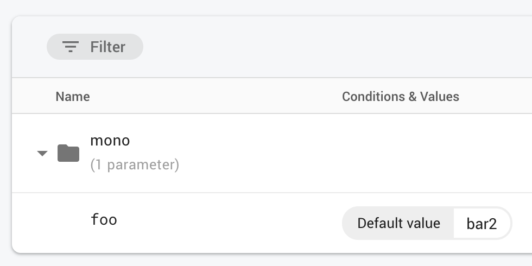This screenshot has width=532, height=266.
Task: Click the "(1 parameter)" count text
Action: [x=135, y=164]
